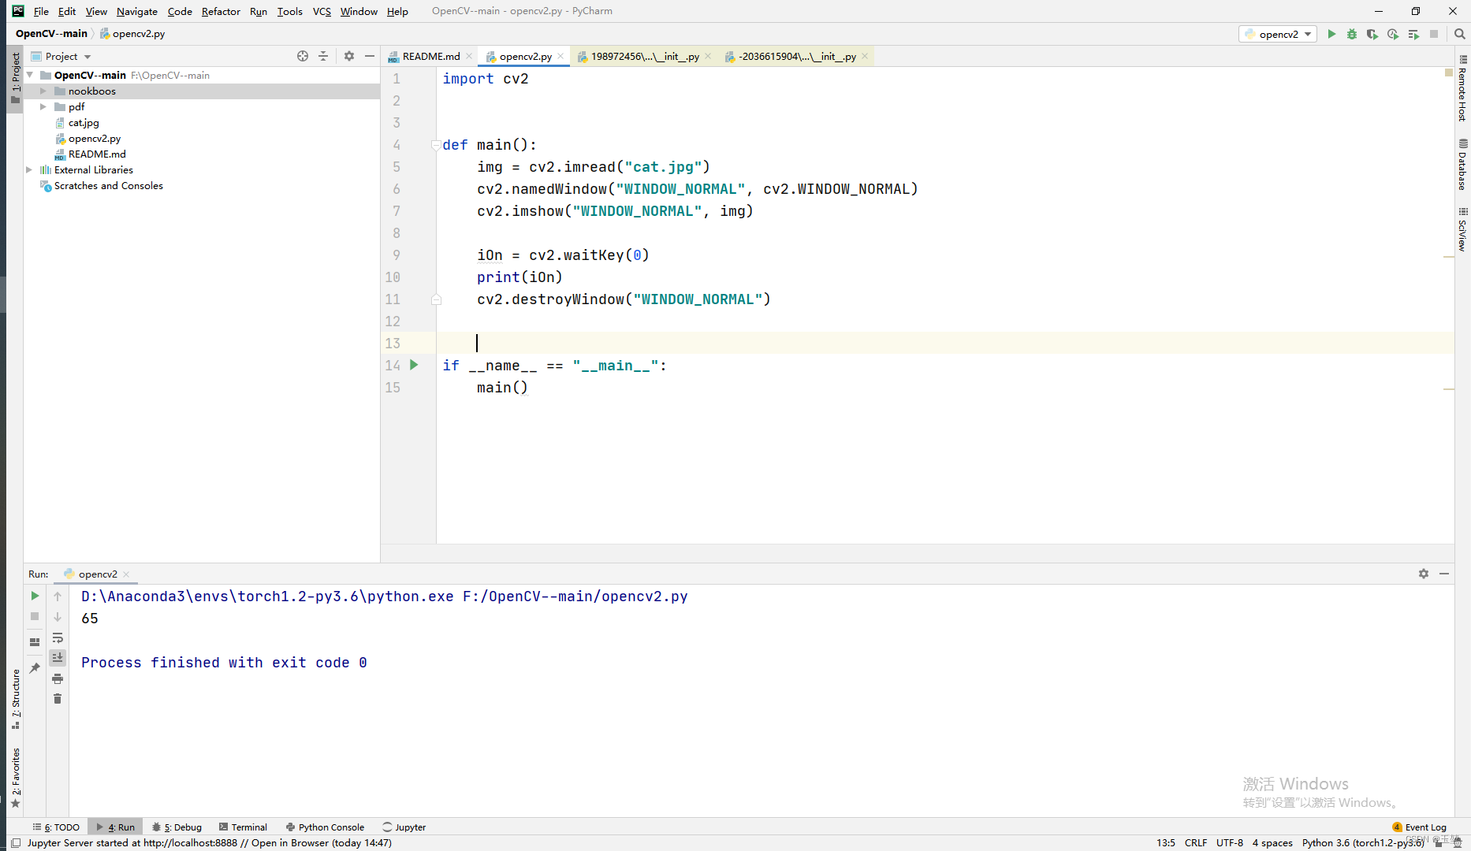Image resolution: width=1471 pixels, height=851 pixels.
Task: Expand External Libraries node
Action: point(30,169)
